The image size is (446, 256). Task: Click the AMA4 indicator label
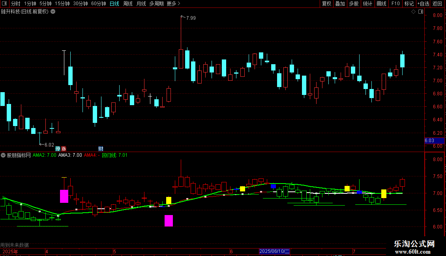click(x=92, y=155)
